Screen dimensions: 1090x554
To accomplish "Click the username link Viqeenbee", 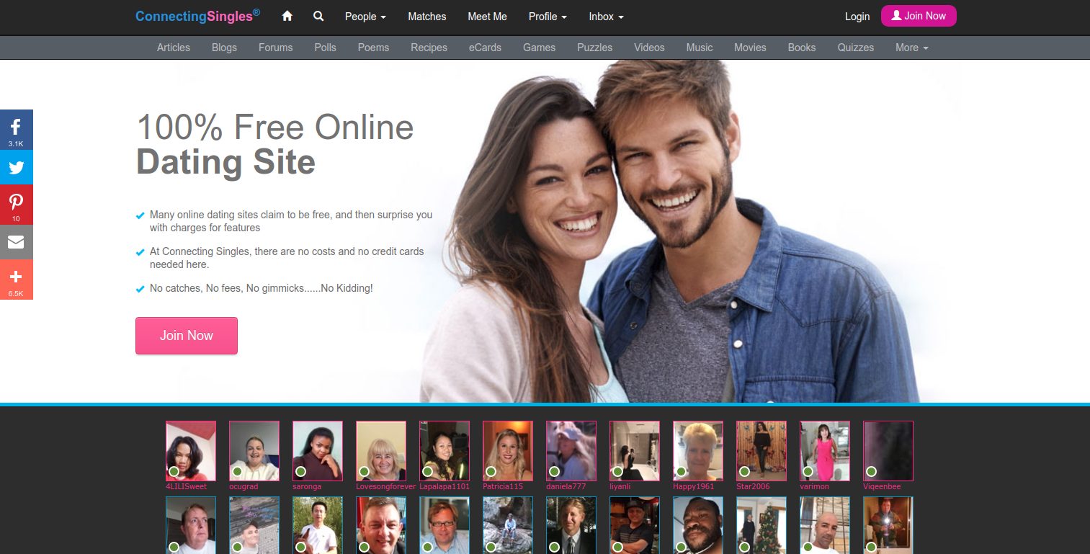I will click(x=882, y=486).
